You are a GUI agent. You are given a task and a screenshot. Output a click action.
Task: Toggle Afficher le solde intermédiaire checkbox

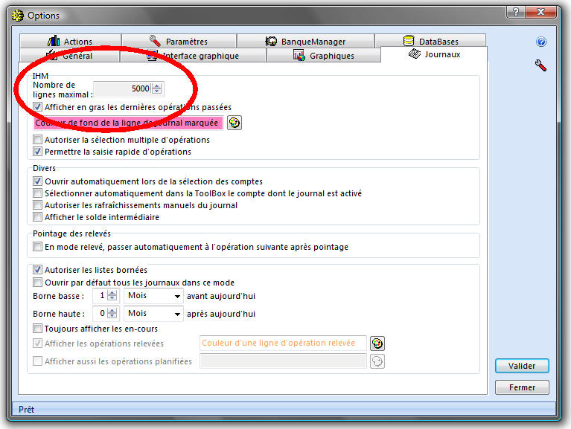click(38, 217)
